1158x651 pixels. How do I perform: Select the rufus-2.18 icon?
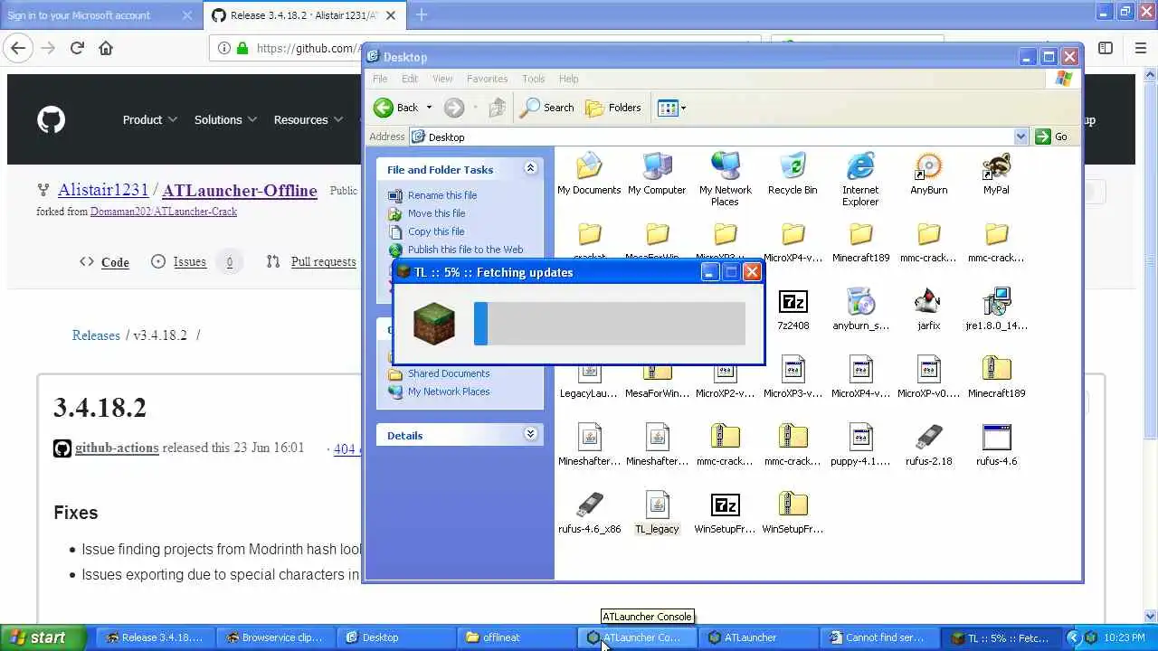pyautogui.click(x=928, y=445)
